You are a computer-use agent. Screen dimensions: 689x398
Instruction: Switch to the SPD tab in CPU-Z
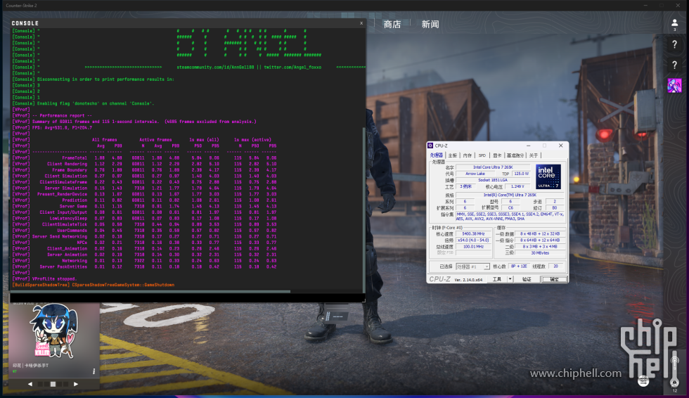click(x=482, y=155)
